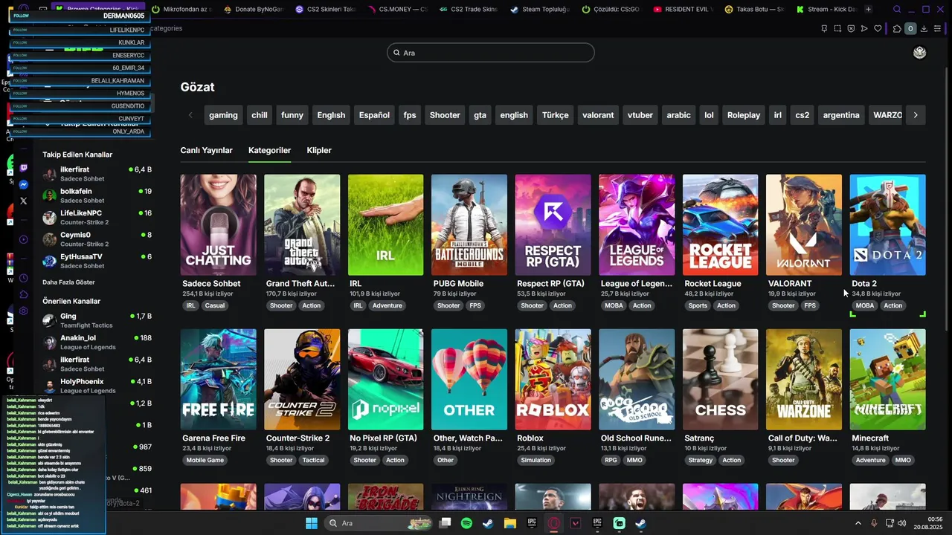Image resolution: width=952 pixels, height=535 pixels.
Task: Open LifeLikeNPC followed channel
Action: click(x=97, y=217)
